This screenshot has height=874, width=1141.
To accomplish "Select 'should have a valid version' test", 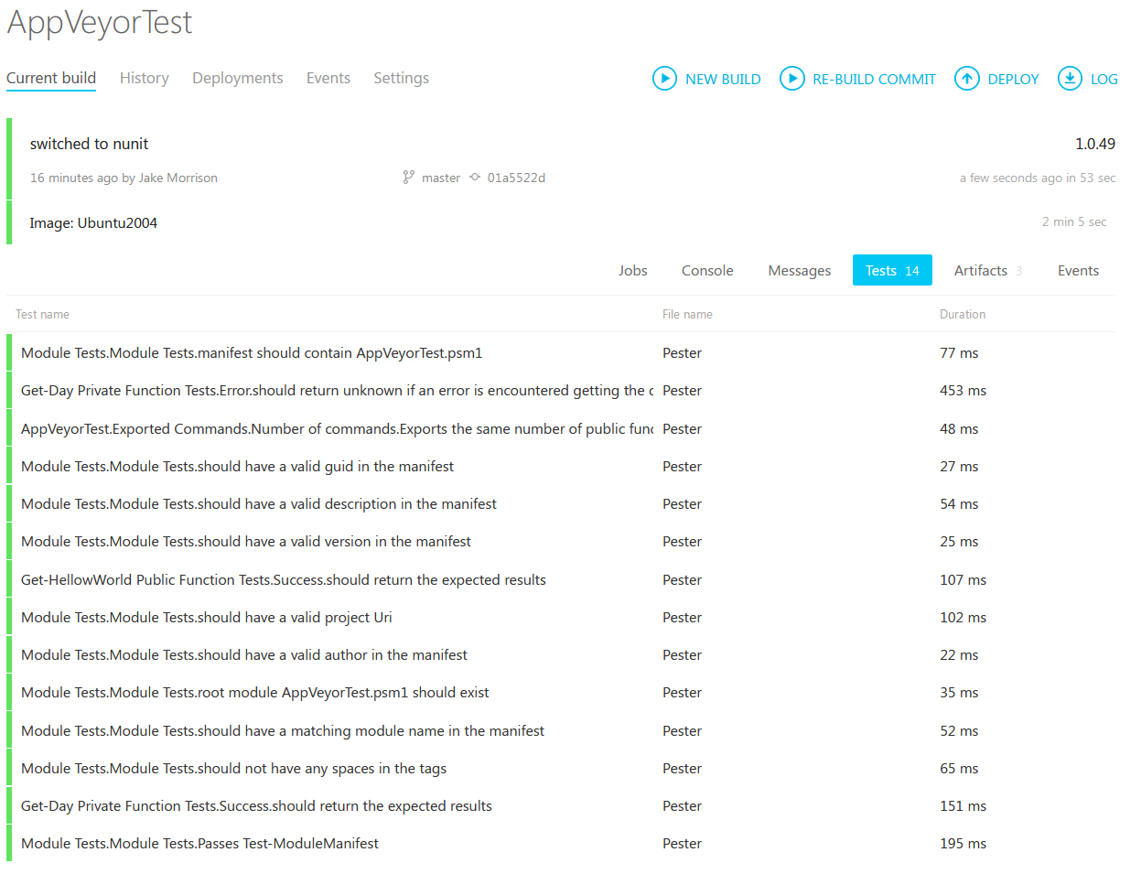I will tap(561, 541).
